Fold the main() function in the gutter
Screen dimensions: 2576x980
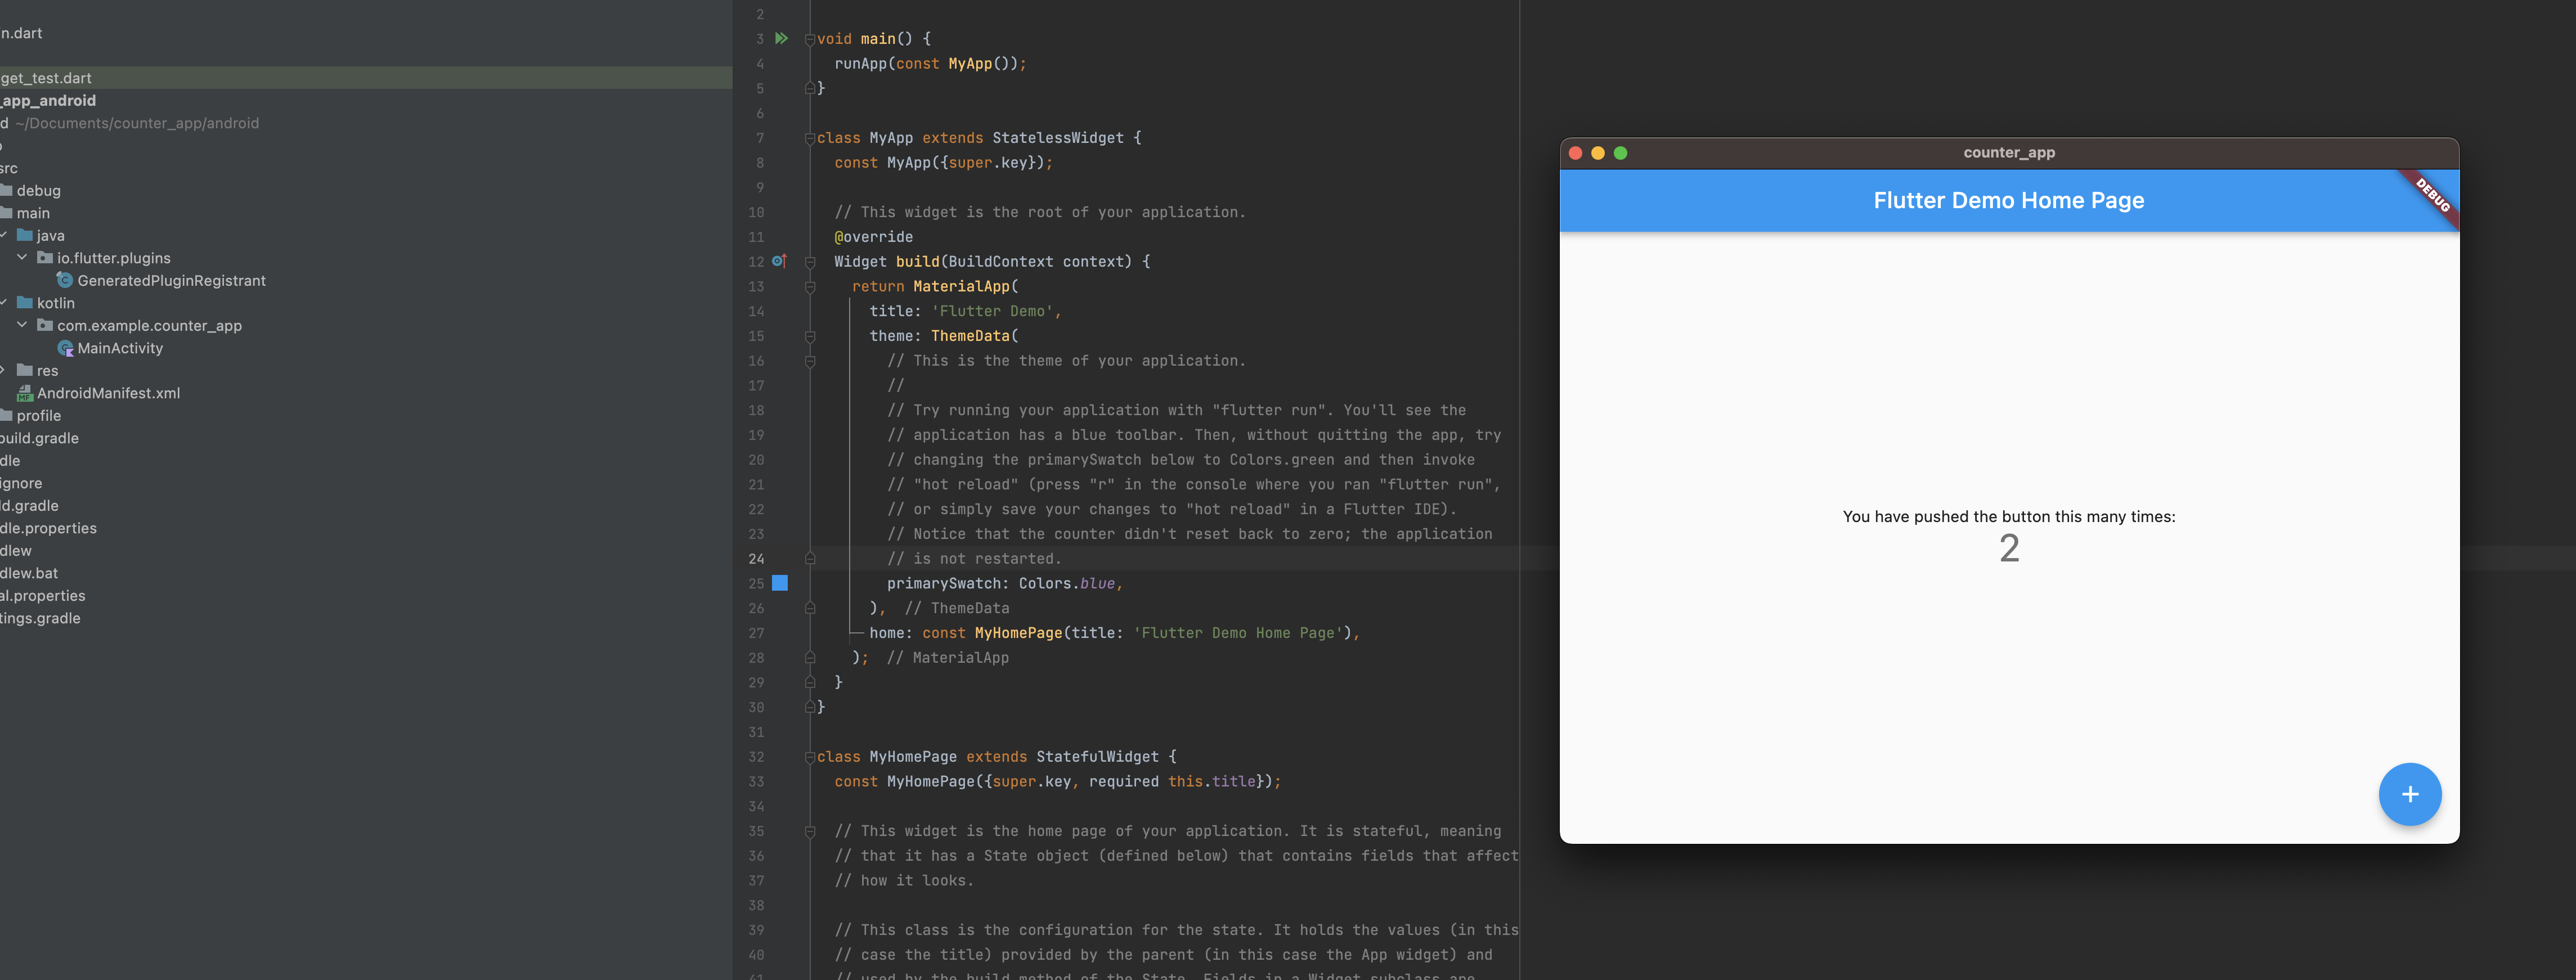tap(810, 39)
